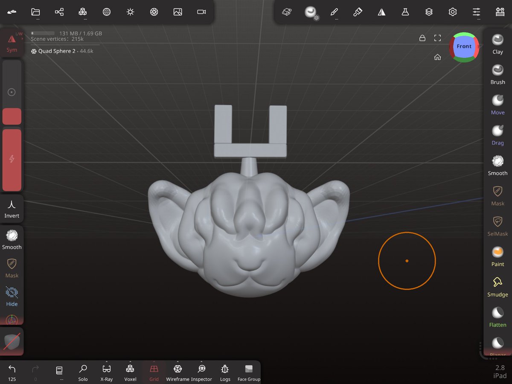Click the redo arrow button
The height and width of the screenshot is (384, 512).
(x=35, y=372)
